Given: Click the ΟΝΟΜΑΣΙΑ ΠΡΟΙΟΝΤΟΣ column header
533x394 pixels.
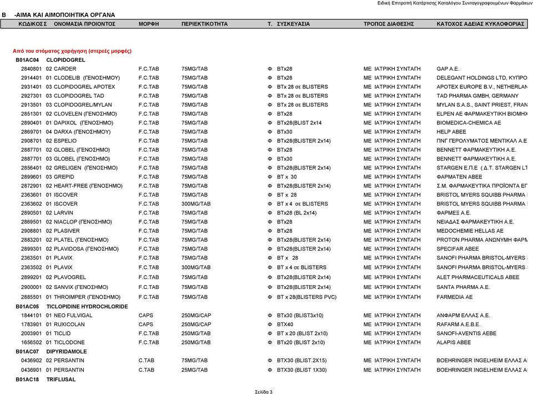Looking at the screenshot, I should click(84, 24).
